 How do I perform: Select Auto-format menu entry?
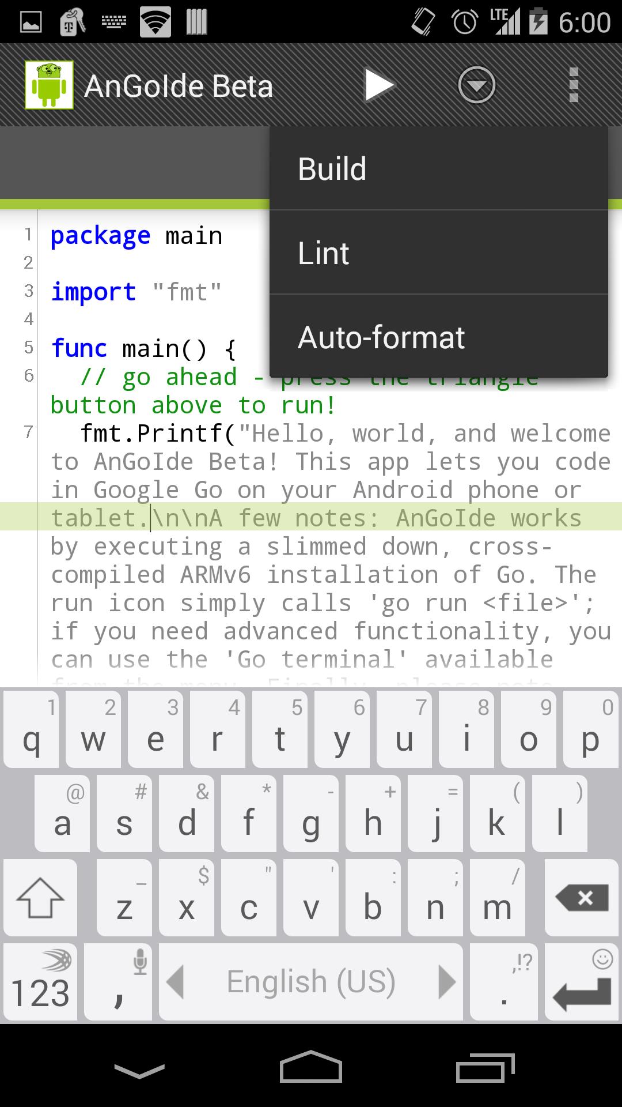[438, 337]
